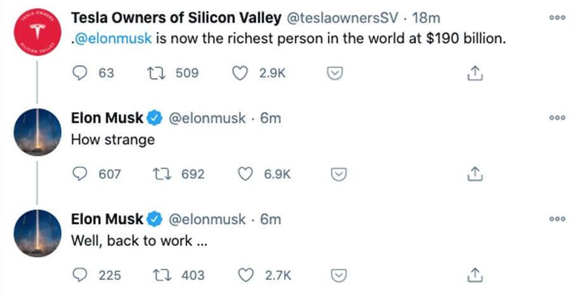Open more options on "Well, back to work" tweet
This screenshot has width=578, height=298.
tap(557, 219)
